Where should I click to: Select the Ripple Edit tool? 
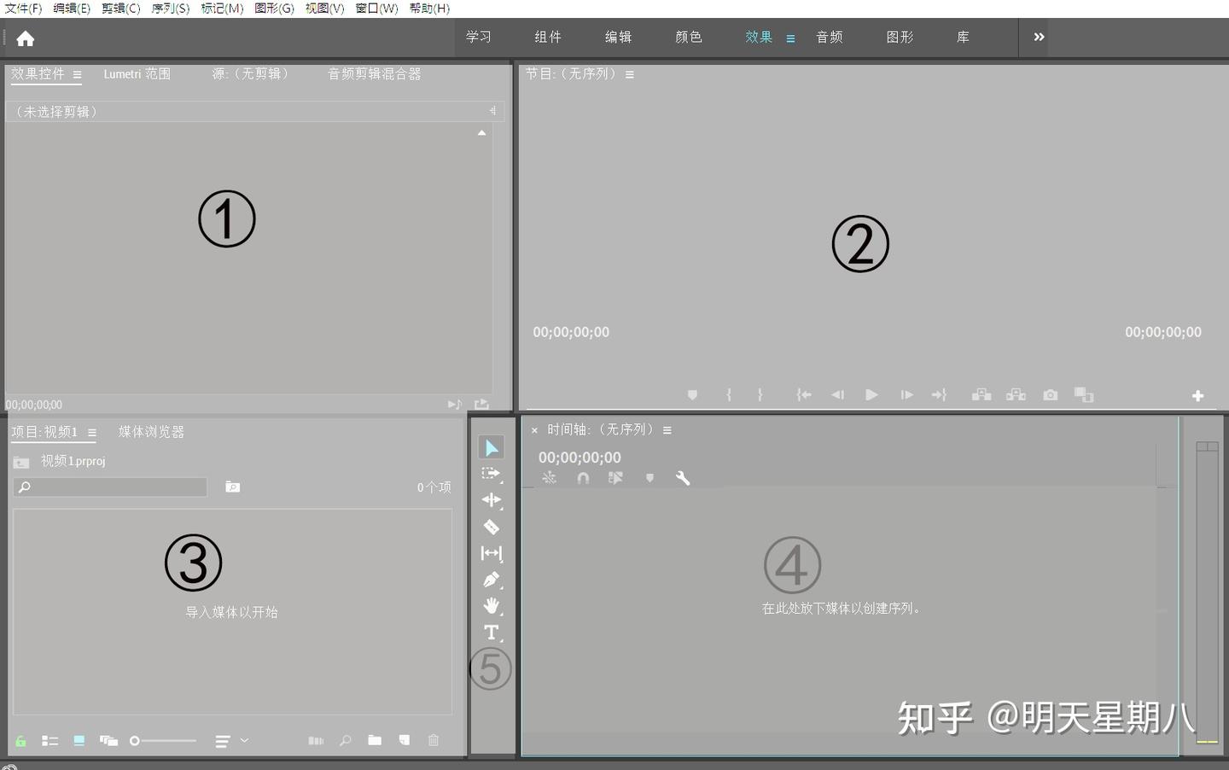[491, 500]
